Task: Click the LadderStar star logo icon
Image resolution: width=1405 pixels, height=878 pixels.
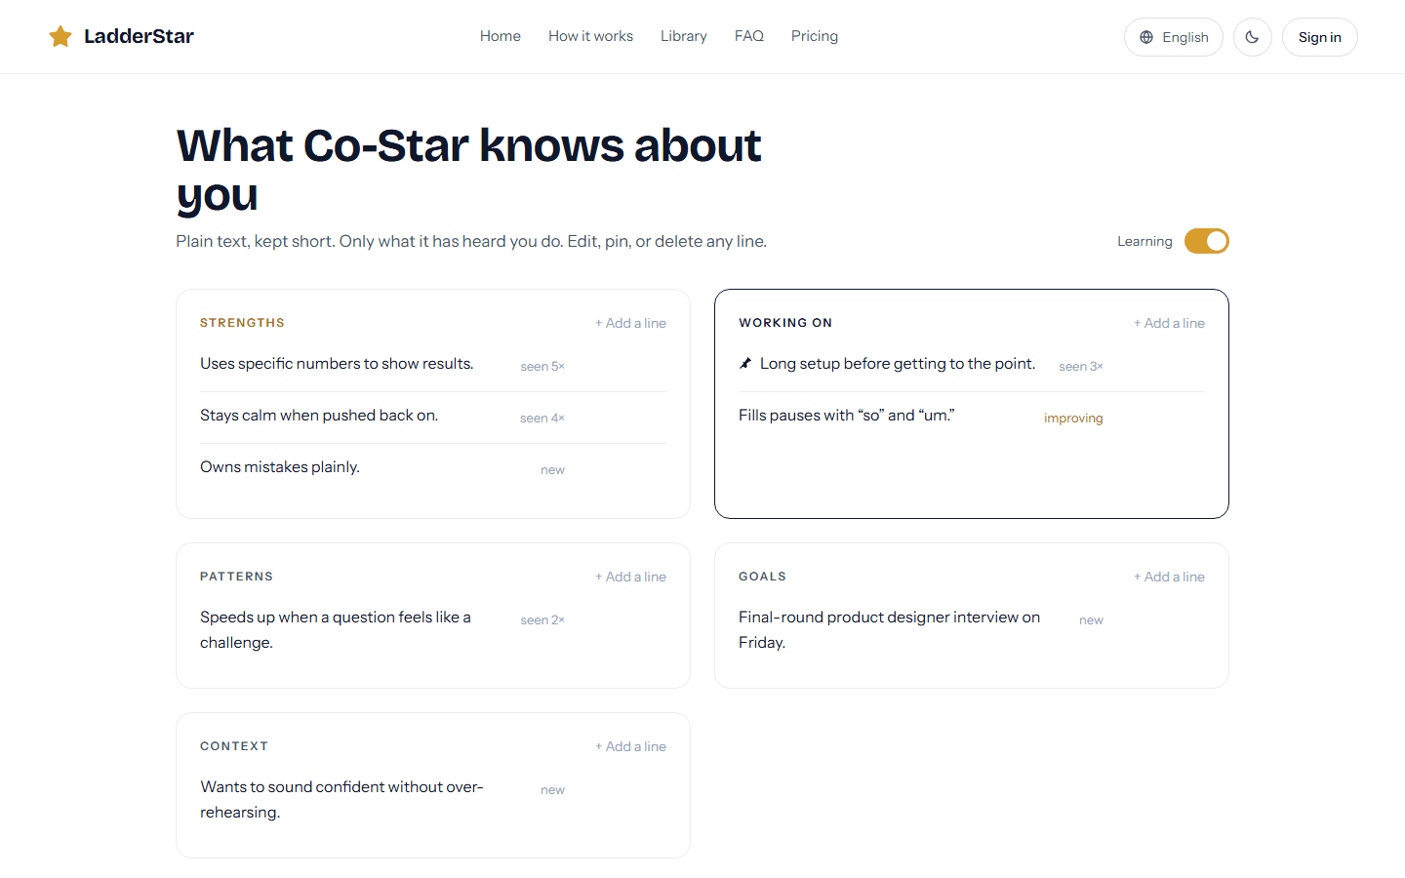Action: click(x=60, y=36)
